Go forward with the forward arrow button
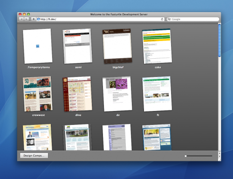Image resolution: width=233 pixels, height=179 pixels. point(27,19)
